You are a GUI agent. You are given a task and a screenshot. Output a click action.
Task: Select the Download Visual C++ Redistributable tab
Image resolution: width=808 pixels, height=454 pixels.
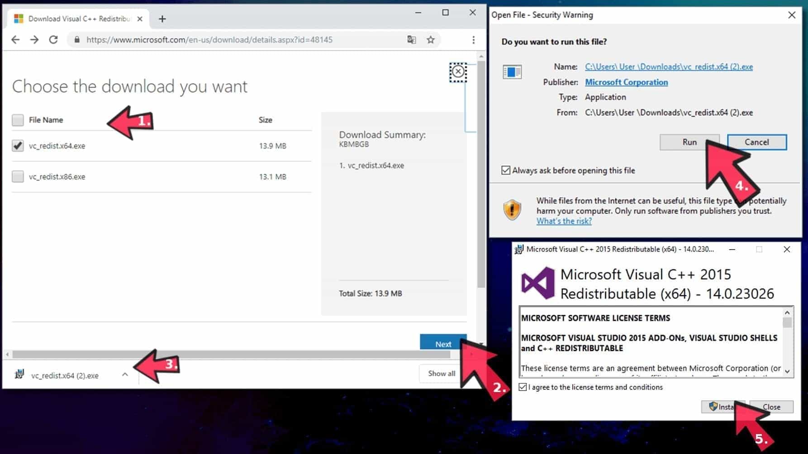[x=79, y=19]
